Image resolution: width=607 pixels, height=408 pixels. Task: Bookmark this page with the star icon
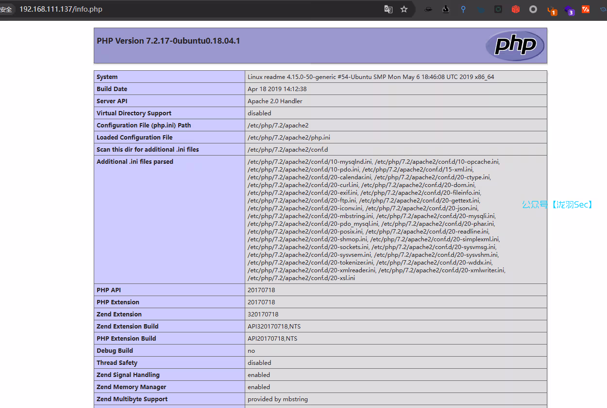click(404, 9)
